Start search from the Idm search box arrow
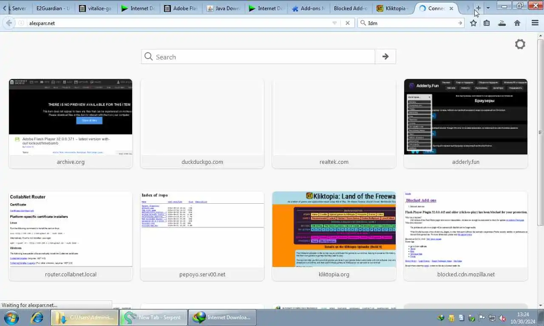This screenshot has width=544, height=326. [460, 23]
